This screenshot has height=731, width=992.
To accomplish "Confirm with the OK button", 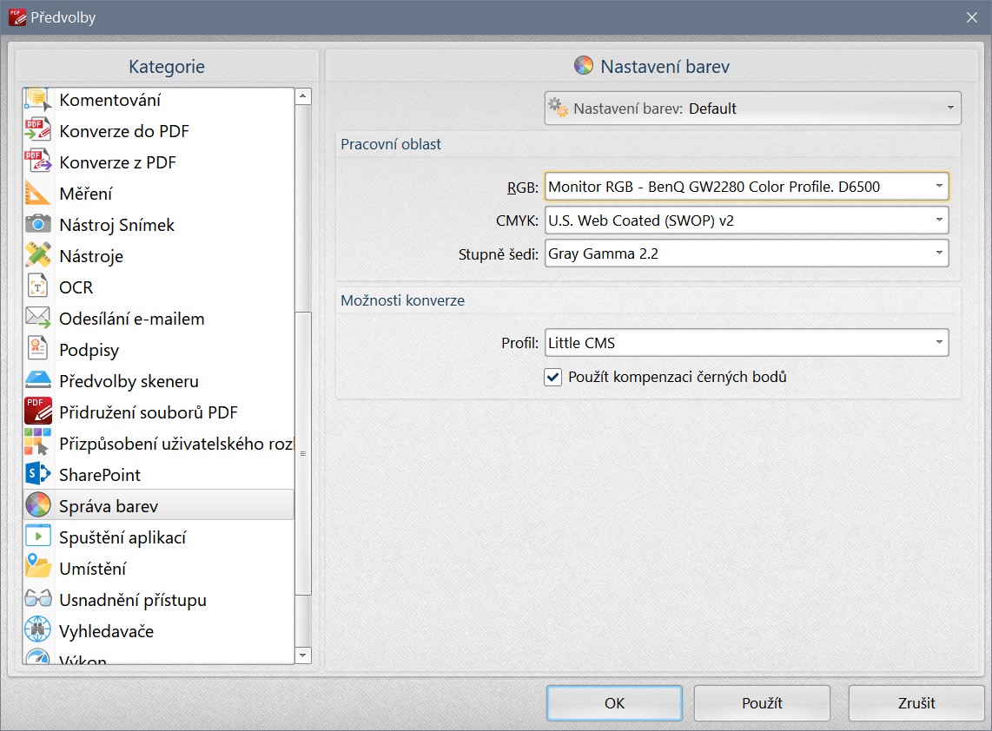I will click(614, 703).
